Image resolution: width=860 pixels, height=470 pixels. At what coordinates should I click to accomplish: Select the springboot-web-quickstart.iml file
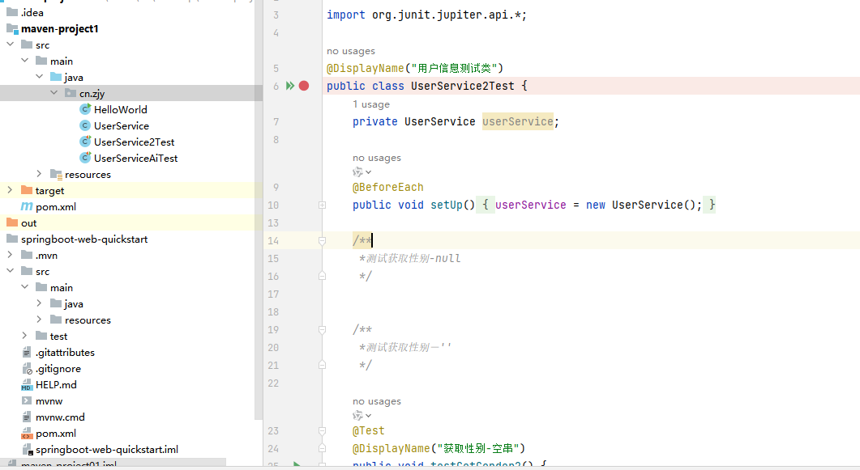pyautogui.click(x=106, y=449)
